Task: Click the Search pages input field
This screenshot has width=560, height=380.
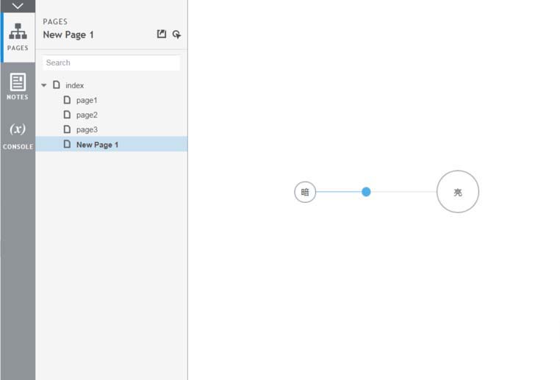Action: click(x=111, y=63)
